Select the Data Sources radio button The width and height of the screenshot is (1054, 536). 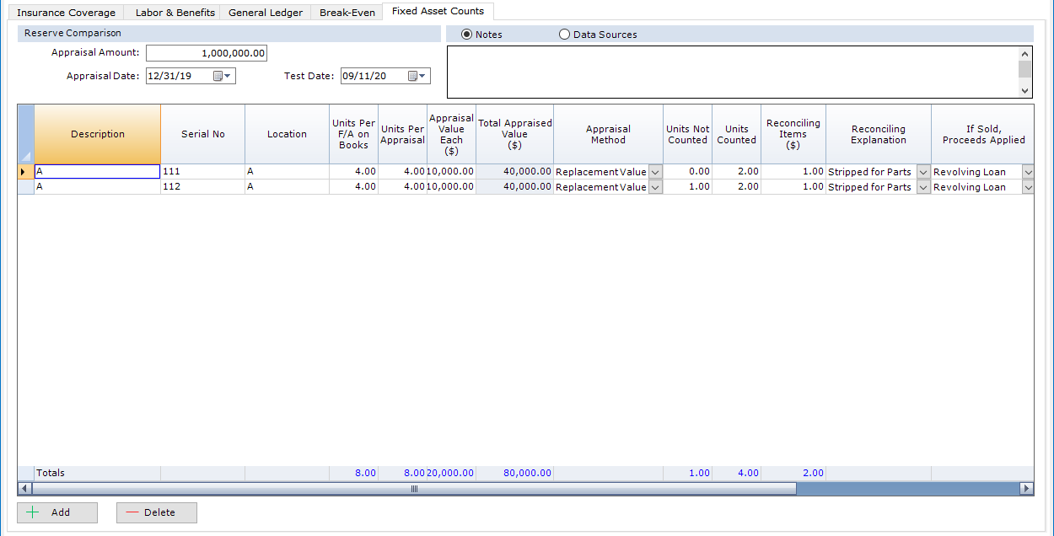click(564, 35)
